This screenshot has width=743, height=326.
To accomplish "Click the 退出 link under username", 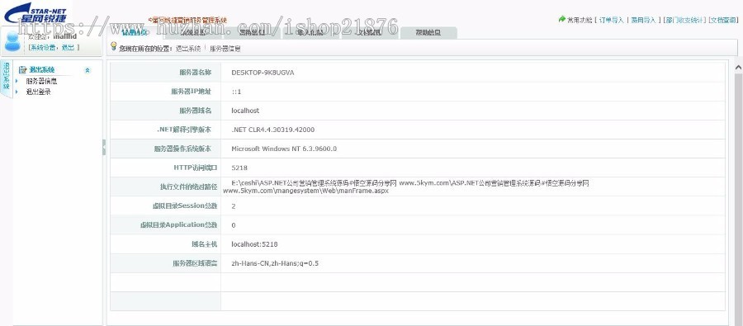I will [x=68, y=48].
